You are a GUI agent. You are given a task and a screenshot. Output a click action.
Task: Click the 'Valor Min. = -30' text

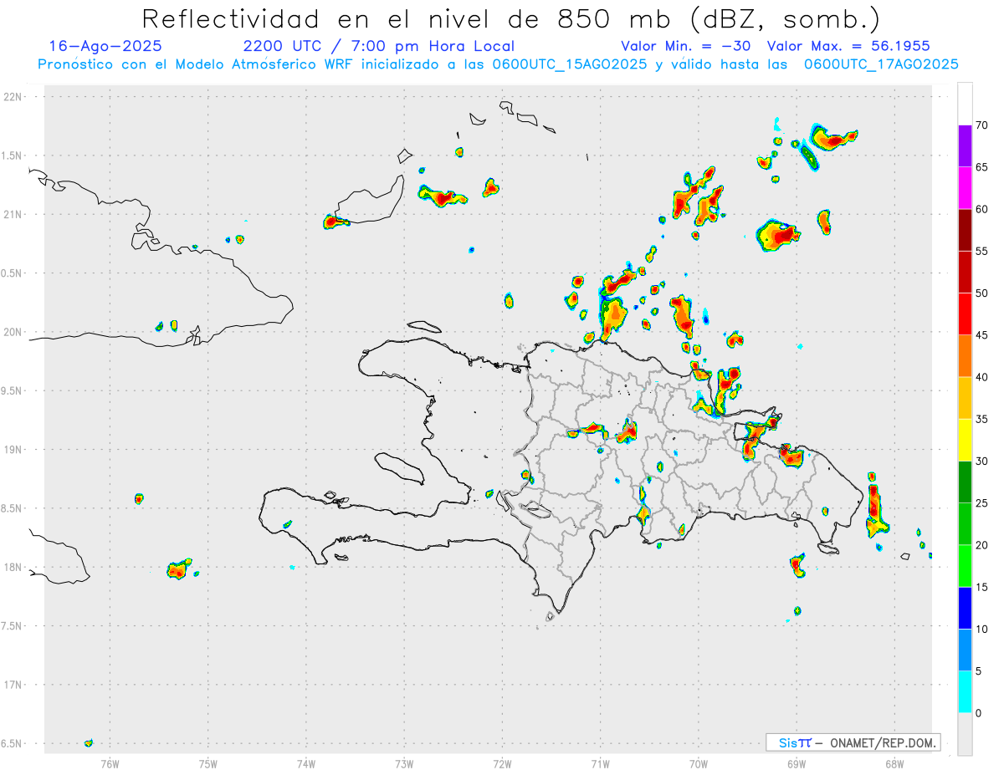(688, 47)
